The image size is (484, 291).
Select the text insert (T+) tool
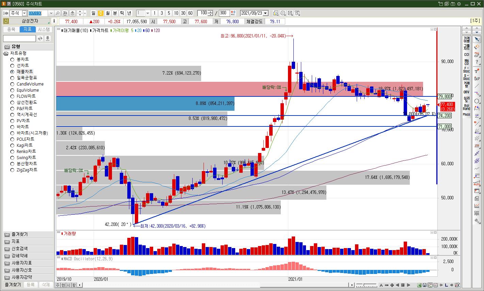(x=477, y=71)
